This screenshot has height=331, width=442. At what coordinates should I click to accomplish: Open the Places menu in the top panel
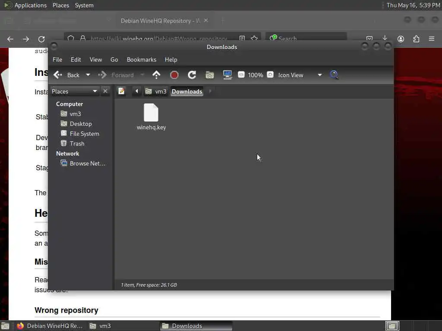point(60,5)
